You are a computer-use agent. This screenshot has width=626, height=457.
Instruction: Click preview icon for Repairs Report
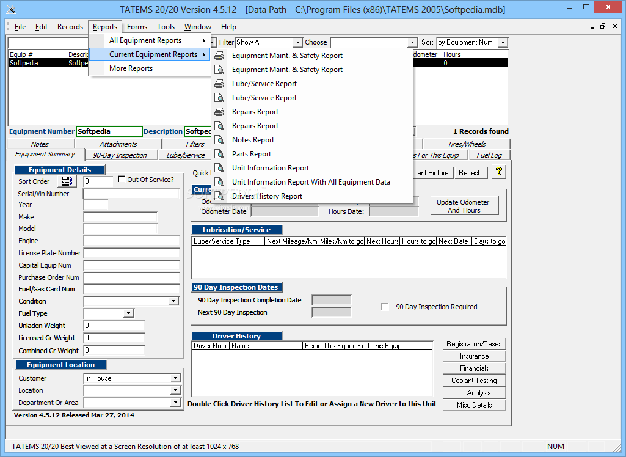(219, 126)
